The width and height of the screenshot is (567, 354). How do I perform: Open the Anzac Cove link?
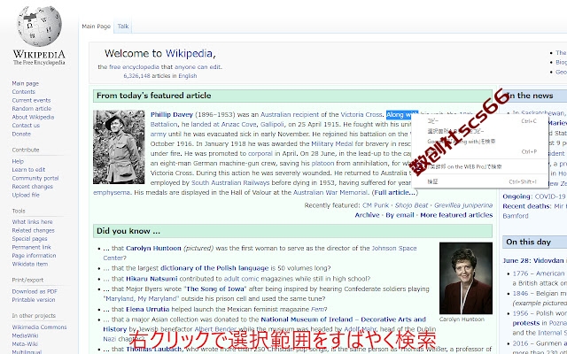click(239, 124)
